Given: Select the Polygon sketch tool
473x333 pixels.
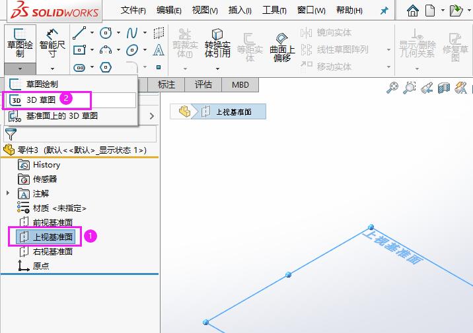Looking at the screenshot, I should click(106, 67).
